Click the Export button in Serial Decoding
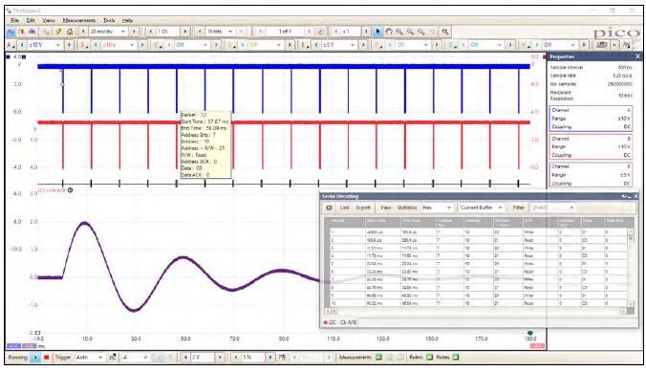 pos(363,208)
